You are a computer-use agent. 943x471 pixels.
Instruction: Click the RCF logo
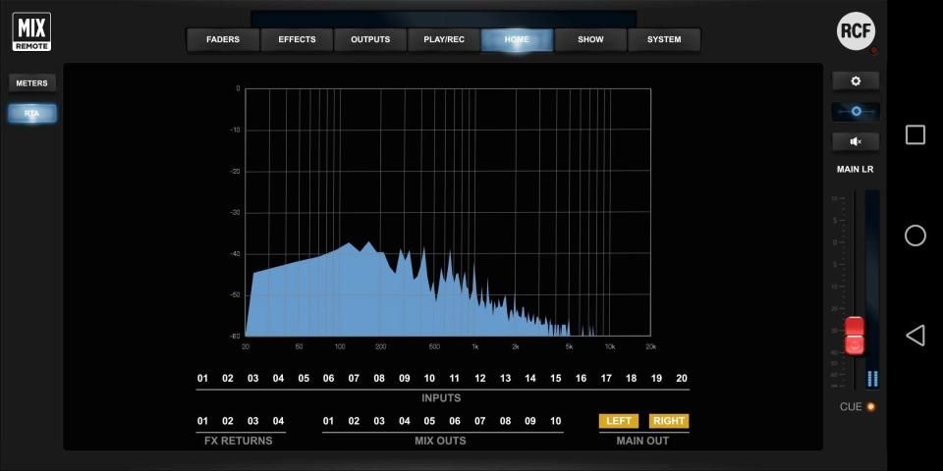[x=856, y=31]
